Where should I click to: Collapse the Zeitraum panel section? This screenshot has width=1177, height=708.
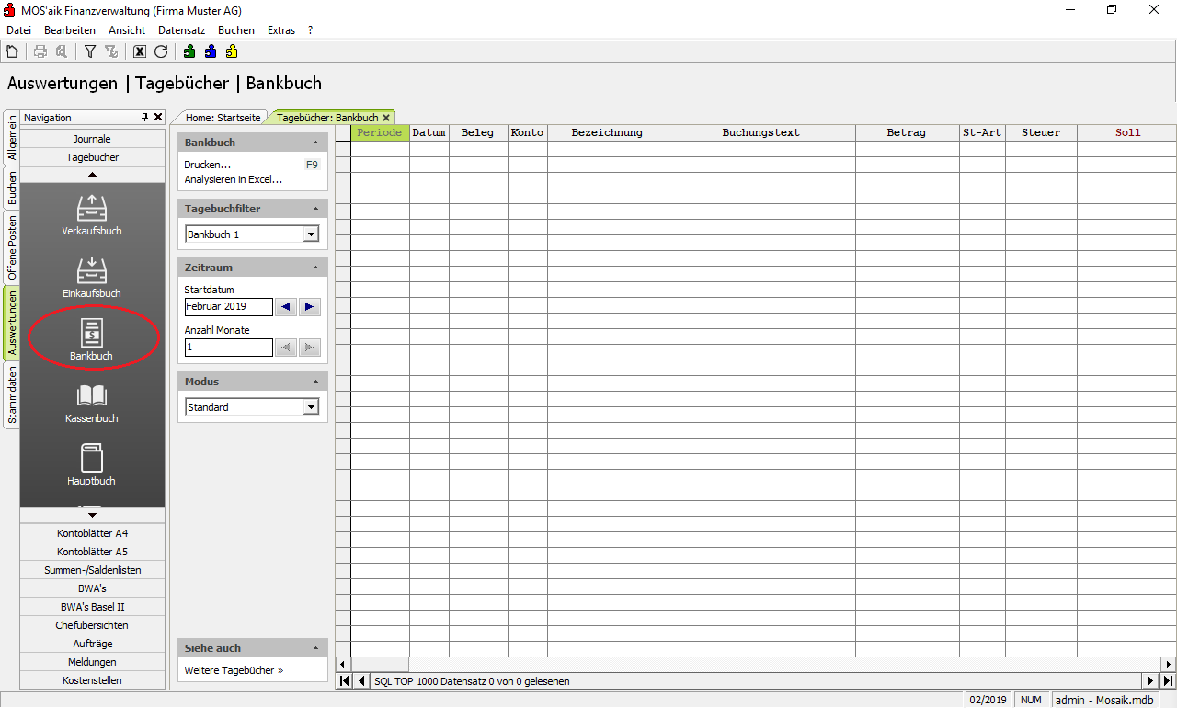pos(316,268)
